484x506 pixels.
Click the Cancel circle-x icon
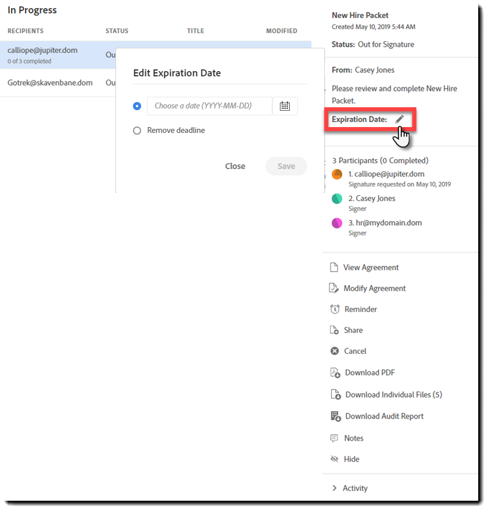point(335,351)
